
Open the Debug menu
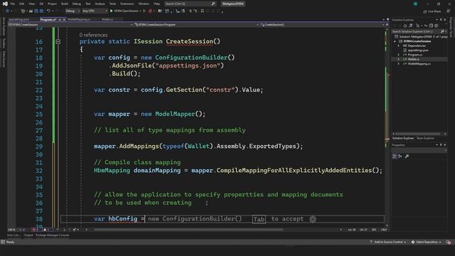coord(77,4)
